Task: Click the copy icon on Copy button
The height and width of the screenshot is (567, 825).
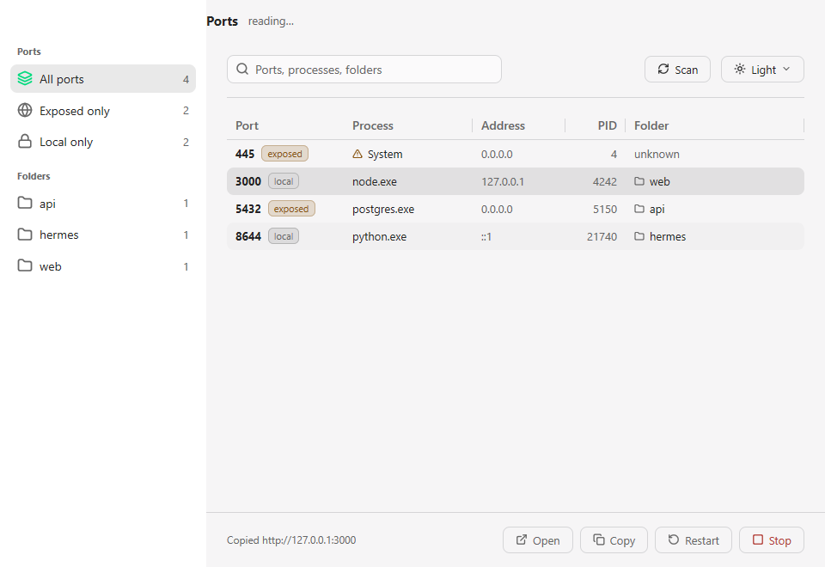Action: point(599,540)
